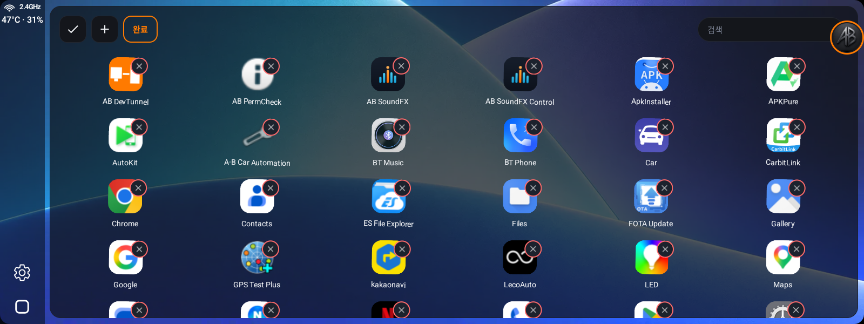Launch the AB SoundFX Control app
Viewport: 864px width, 324px height.
click(x=520, y=75)
